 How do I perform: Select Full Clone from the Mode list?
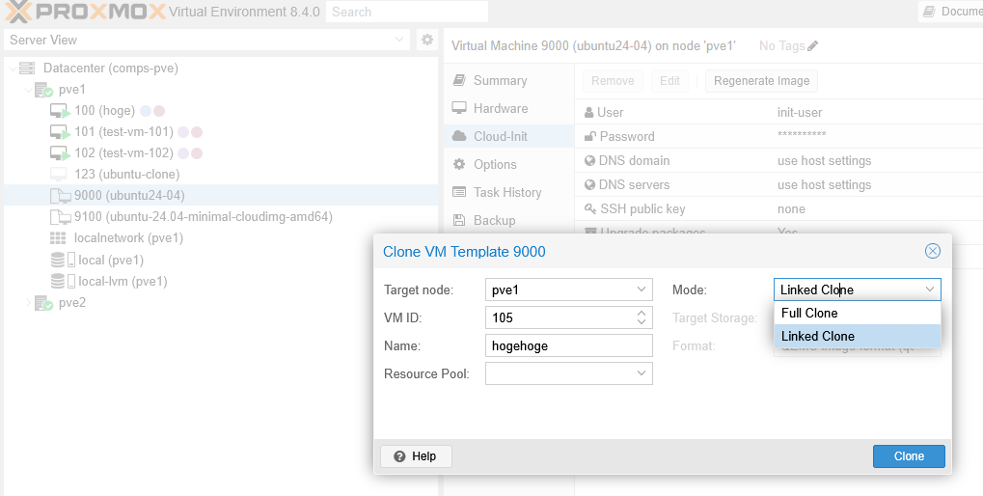pyautogui.click(x=858, y=313)
